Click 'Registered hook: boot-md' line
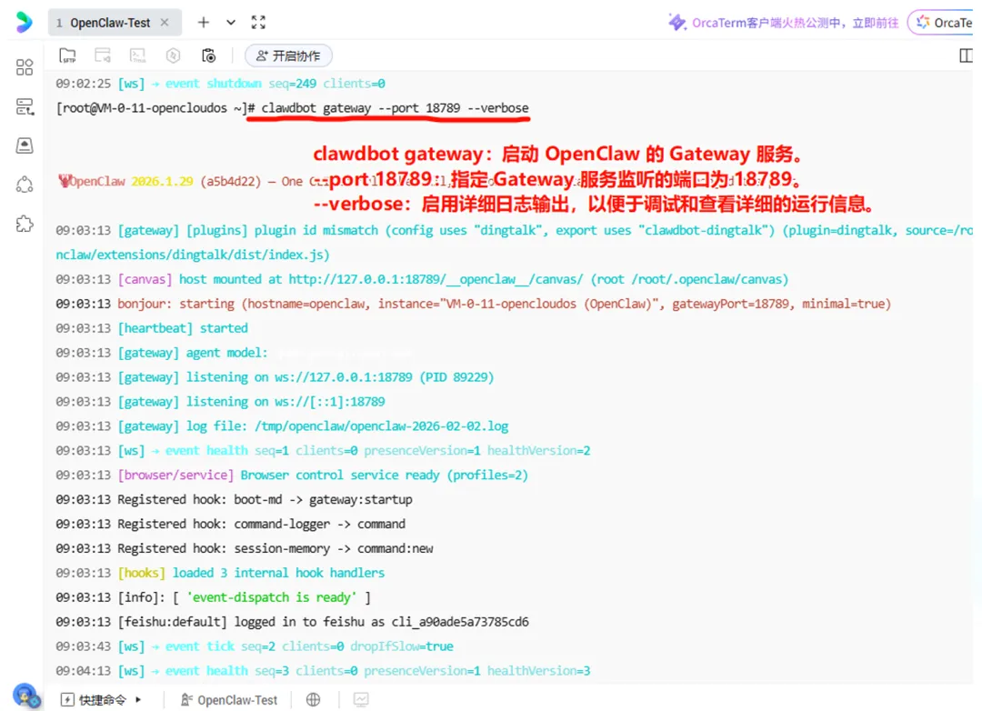 tap(235, 499)
